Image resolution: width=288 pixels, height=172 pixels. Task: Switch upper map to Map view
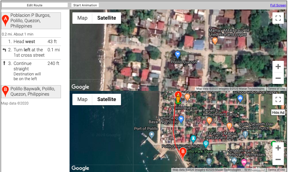tap(82, 18)
